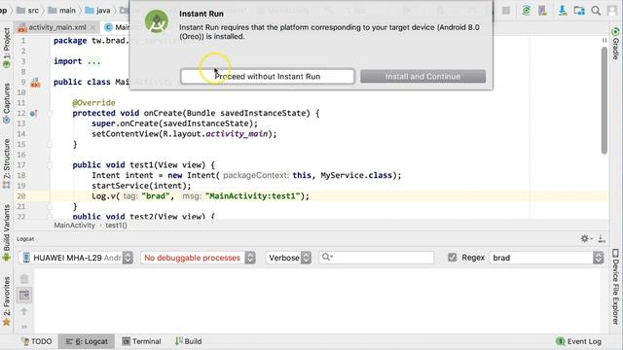Click the @Override annotation
This screenshot has height=350, width=623.
pyautogui.click(x=93, y=103)
